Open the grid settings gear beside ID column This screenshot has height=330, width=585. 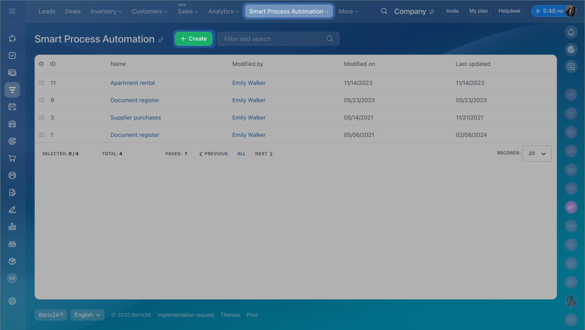coord(41,64)
